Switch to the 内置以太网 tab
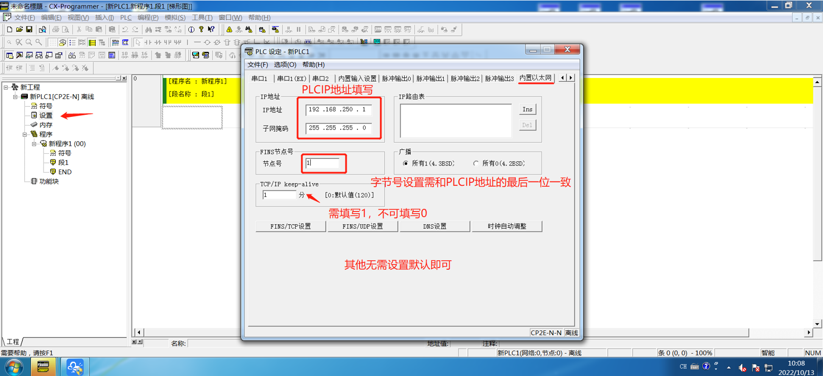The height and width of the screenshot is (376, 823). click(535, 78)
